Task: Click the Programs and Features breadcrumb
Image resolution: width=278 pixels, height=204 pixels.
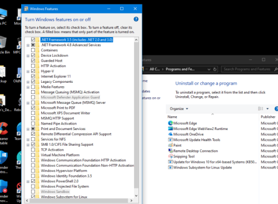Action: 180,69
